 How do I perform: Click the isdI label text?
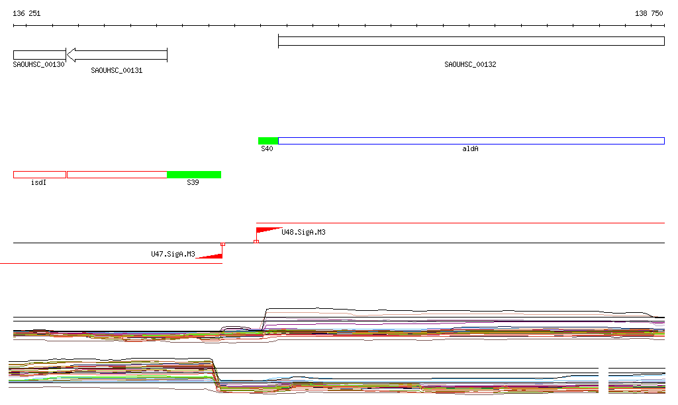(x=38, y=182)
